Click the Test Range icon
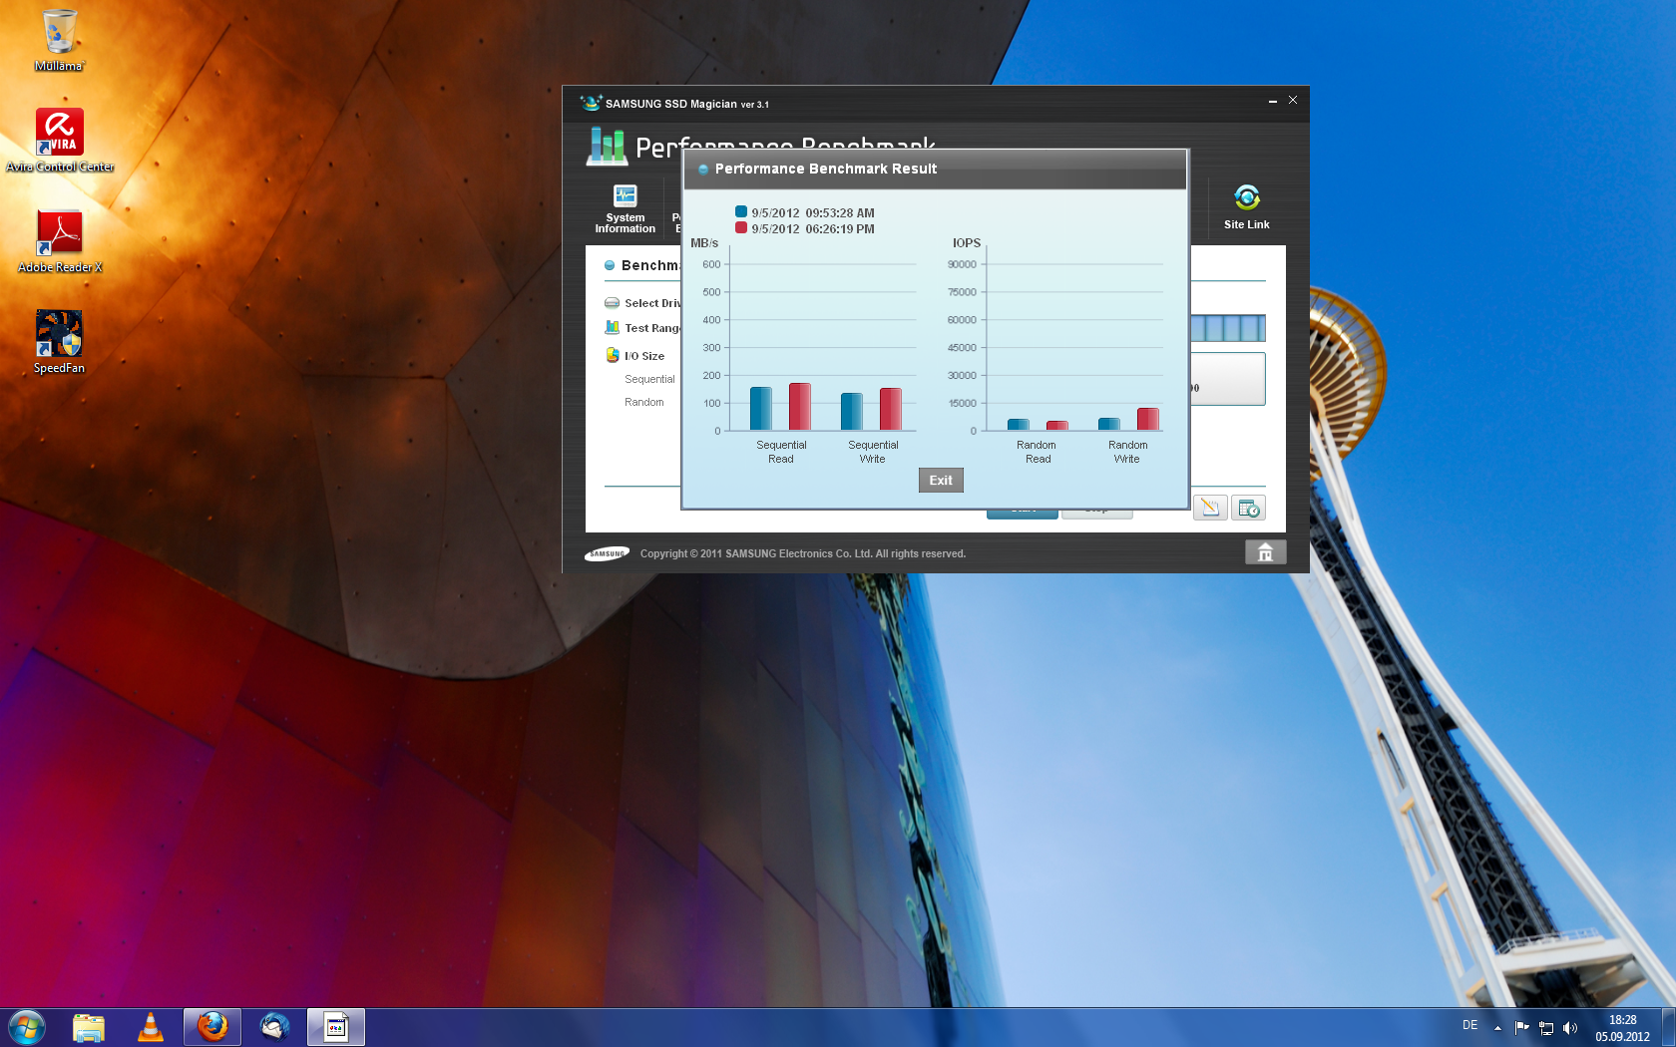 pos(612,327)
